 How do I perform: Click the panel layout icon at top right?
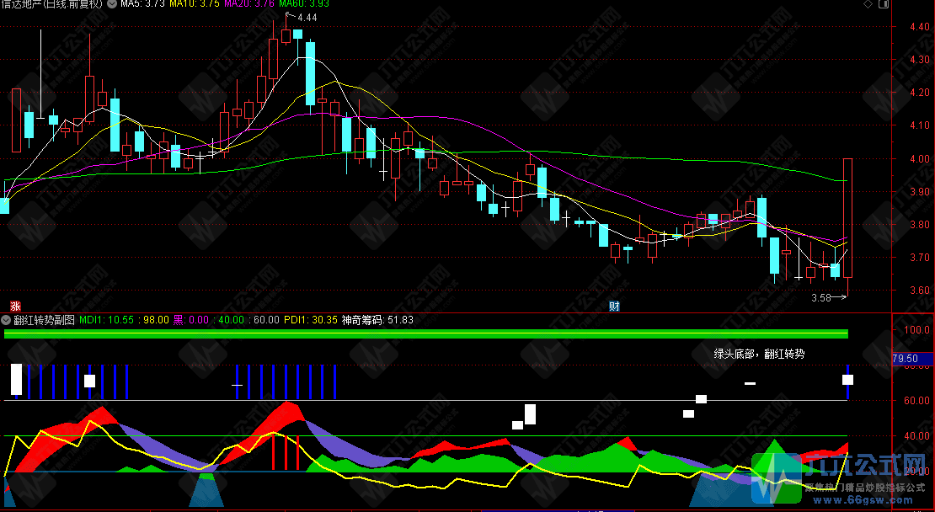tap(883, 4)
